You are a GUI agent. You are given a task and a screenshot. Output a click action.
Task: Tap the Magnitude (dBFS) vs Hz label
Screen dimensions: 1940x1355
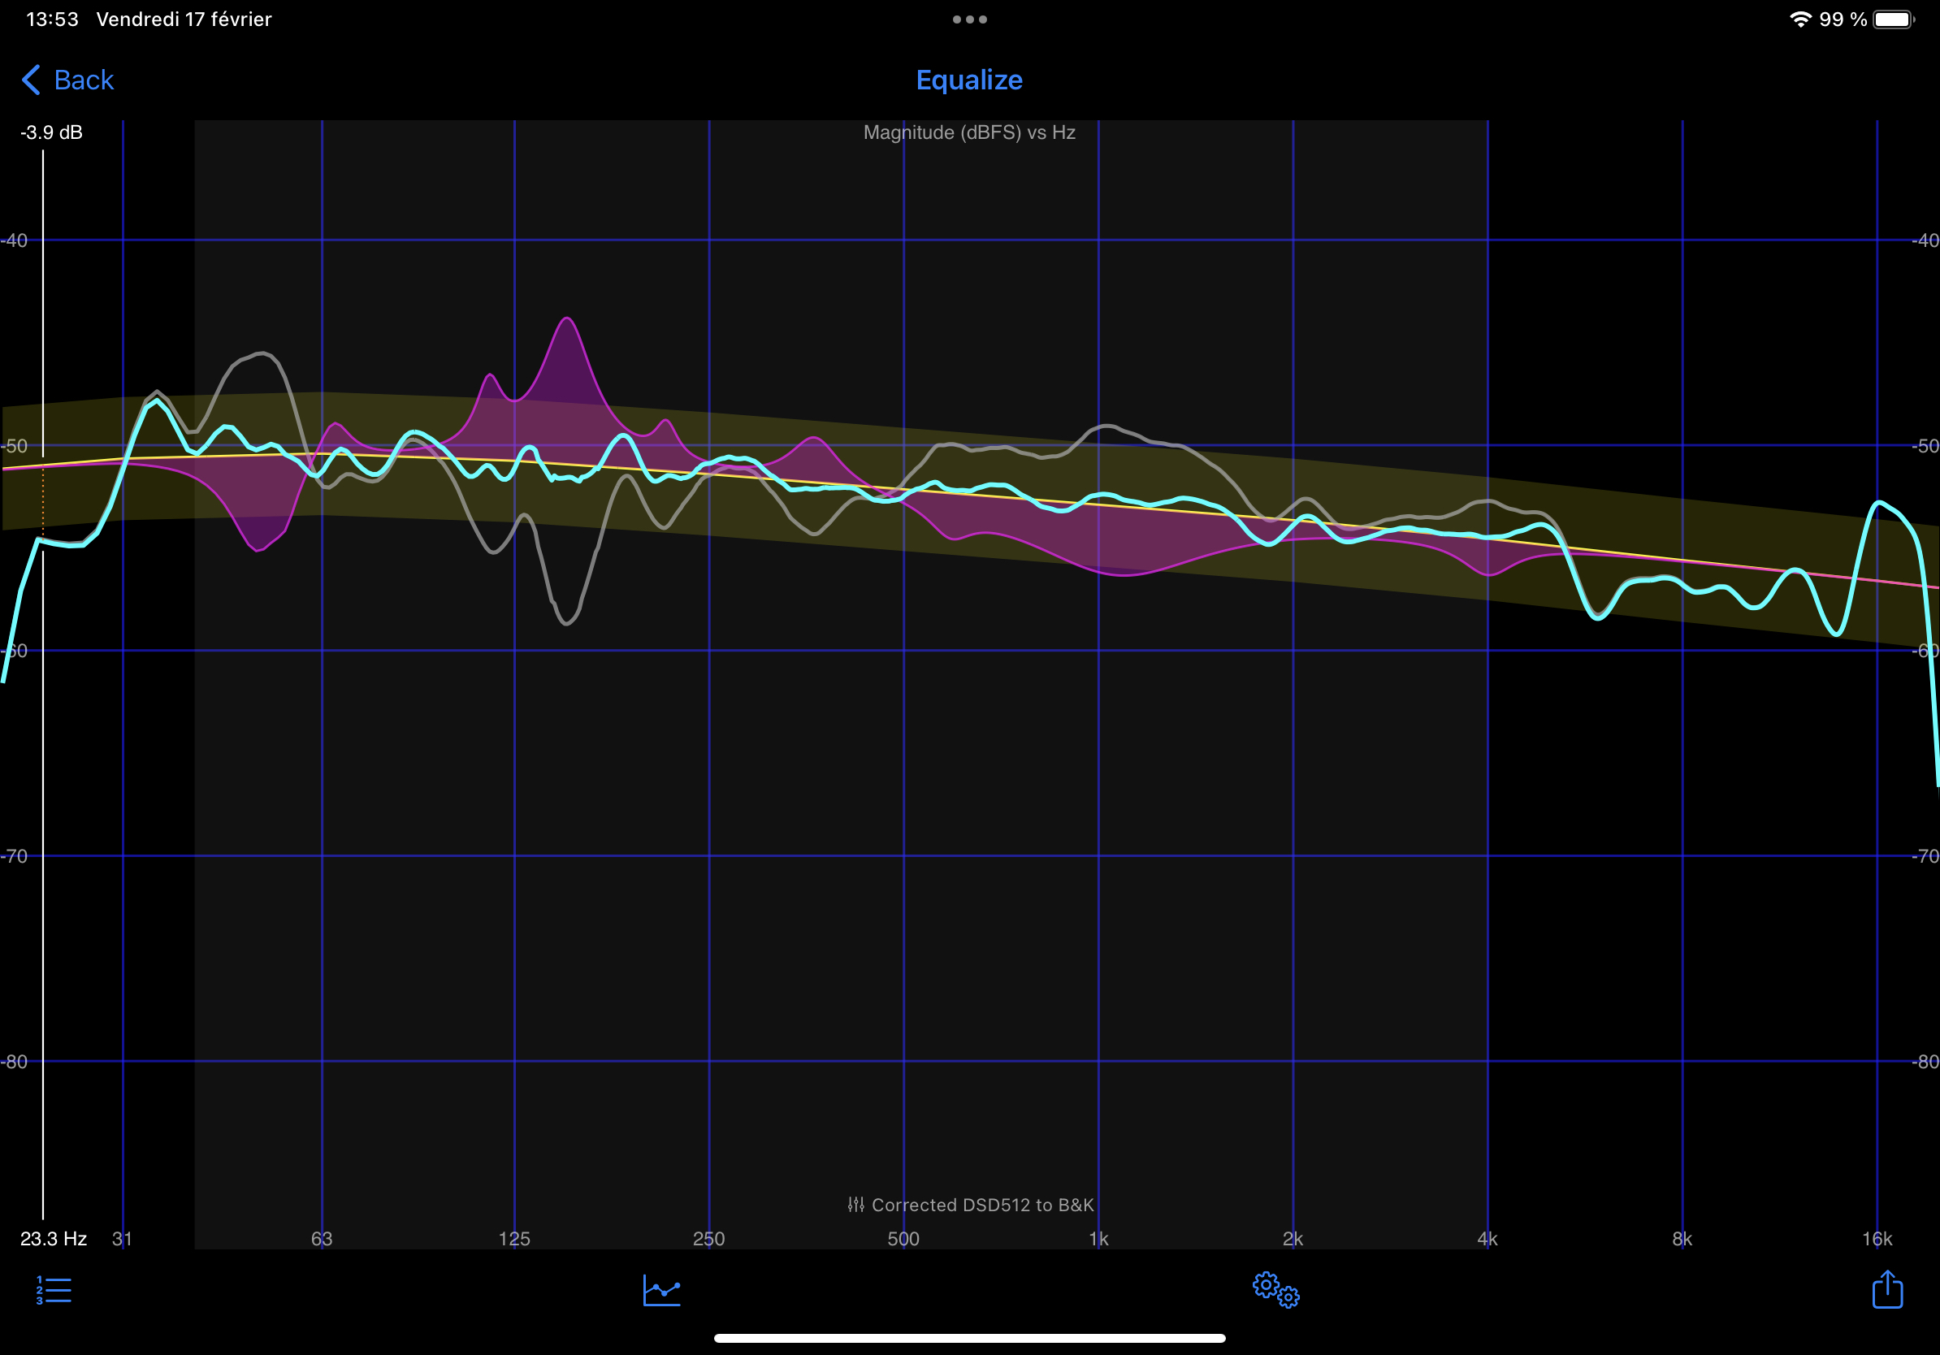point(969,132)
